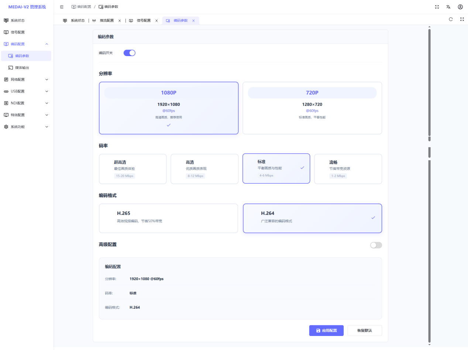Click the scrollbar down arrow
This screenshot has width=468, height=350.
click(x=429, y=345)
